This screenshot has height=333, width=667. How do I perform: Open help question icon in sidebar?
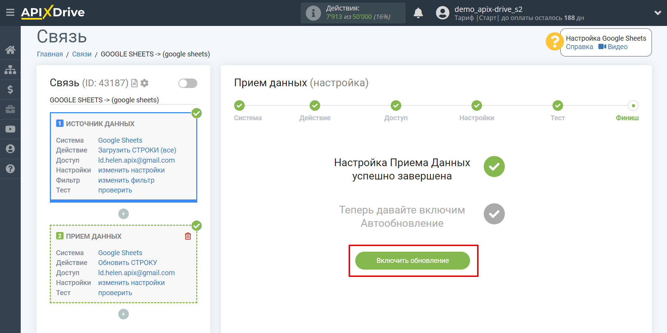(10, 169)
